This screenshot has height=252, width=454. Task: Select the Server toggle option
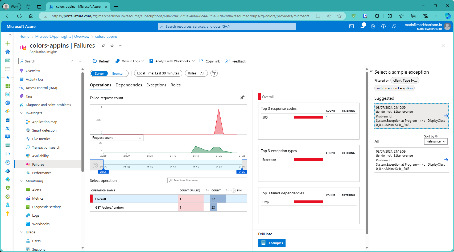point(99,74)
